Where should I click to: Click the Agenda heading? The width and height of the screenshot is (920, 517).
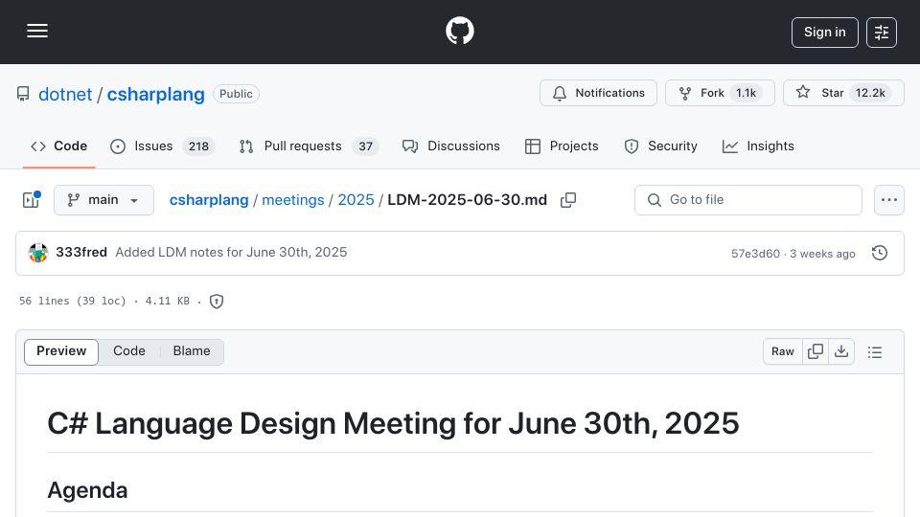pyautogui.click(x=87, y=490)
